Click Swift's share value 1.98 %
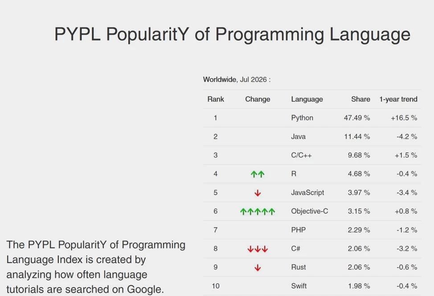Viewport: 434px width, 296px height. 359,286
